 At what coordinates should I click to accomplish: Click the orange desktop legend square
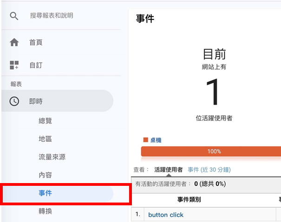coord(145,140)
